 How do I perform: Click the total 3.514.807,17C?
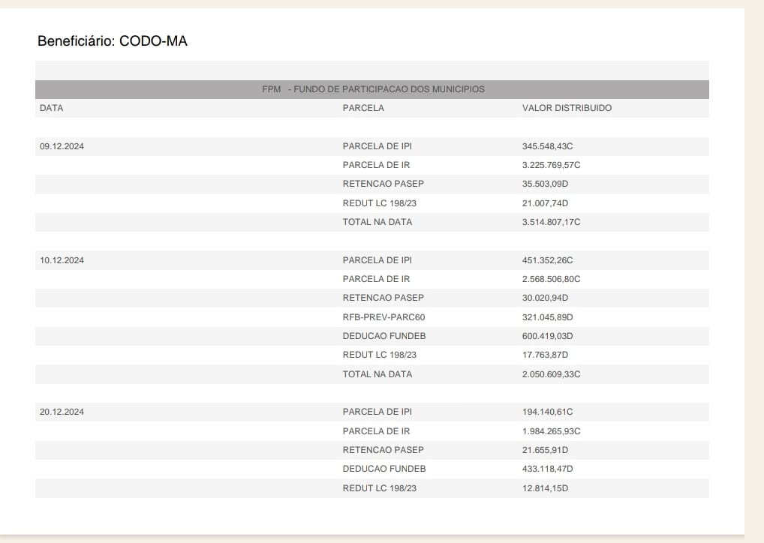click(x=551, y=222)
